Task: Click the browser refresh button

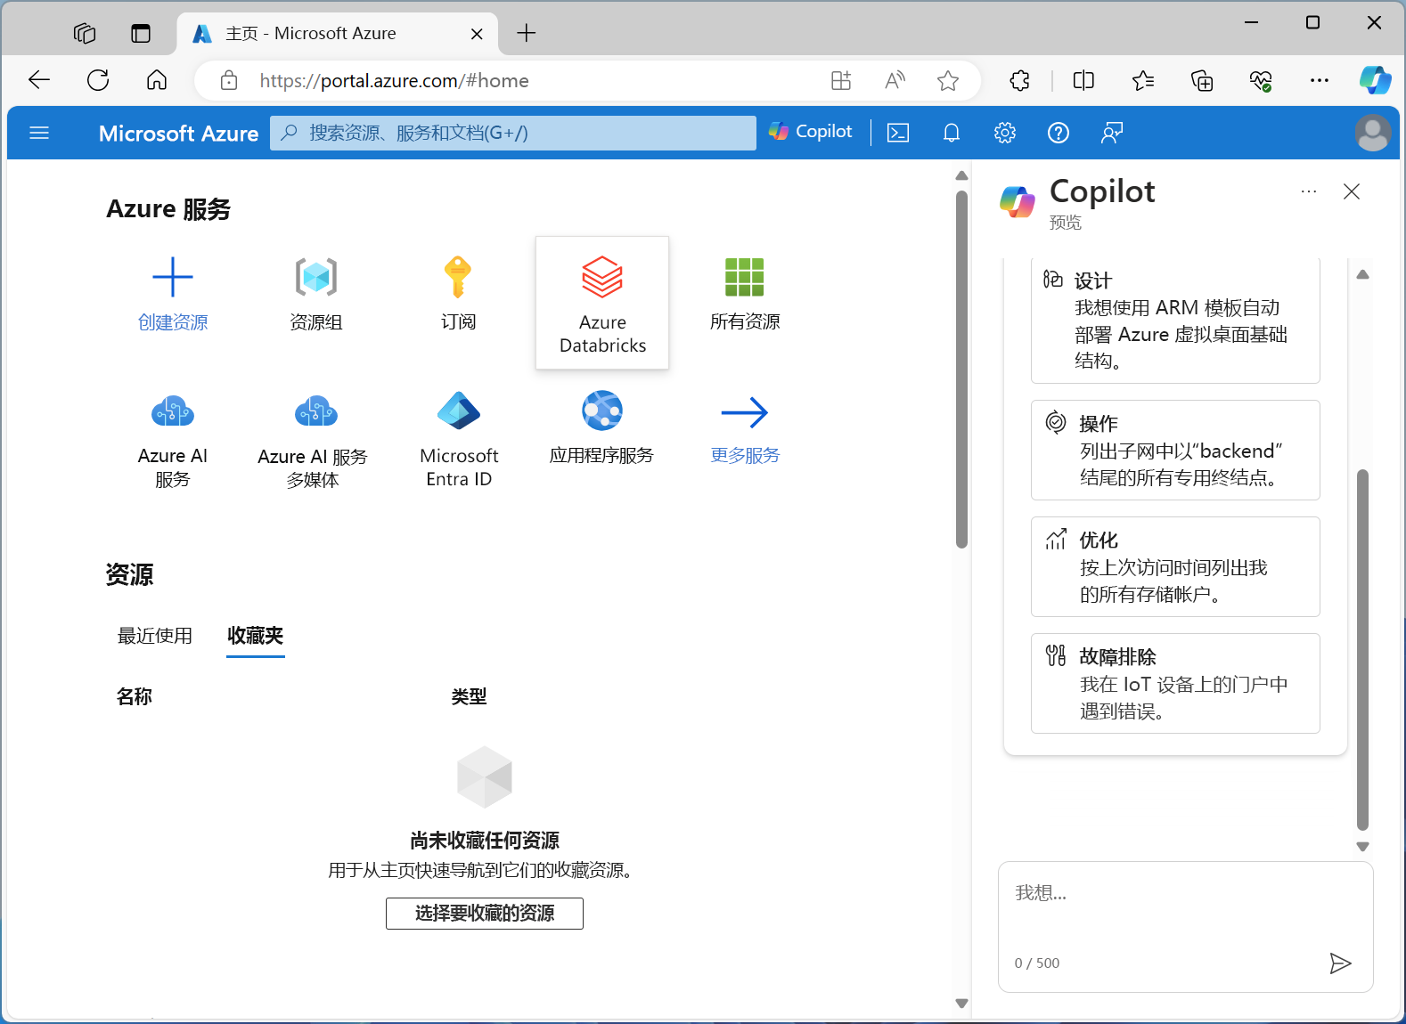Action: coord(98,80)
